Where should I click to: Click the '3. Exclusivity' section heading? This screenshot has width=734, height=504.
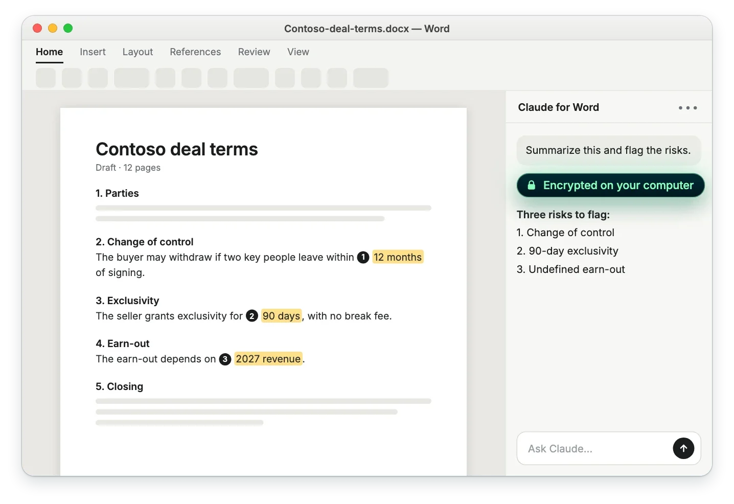coord(127,301)
